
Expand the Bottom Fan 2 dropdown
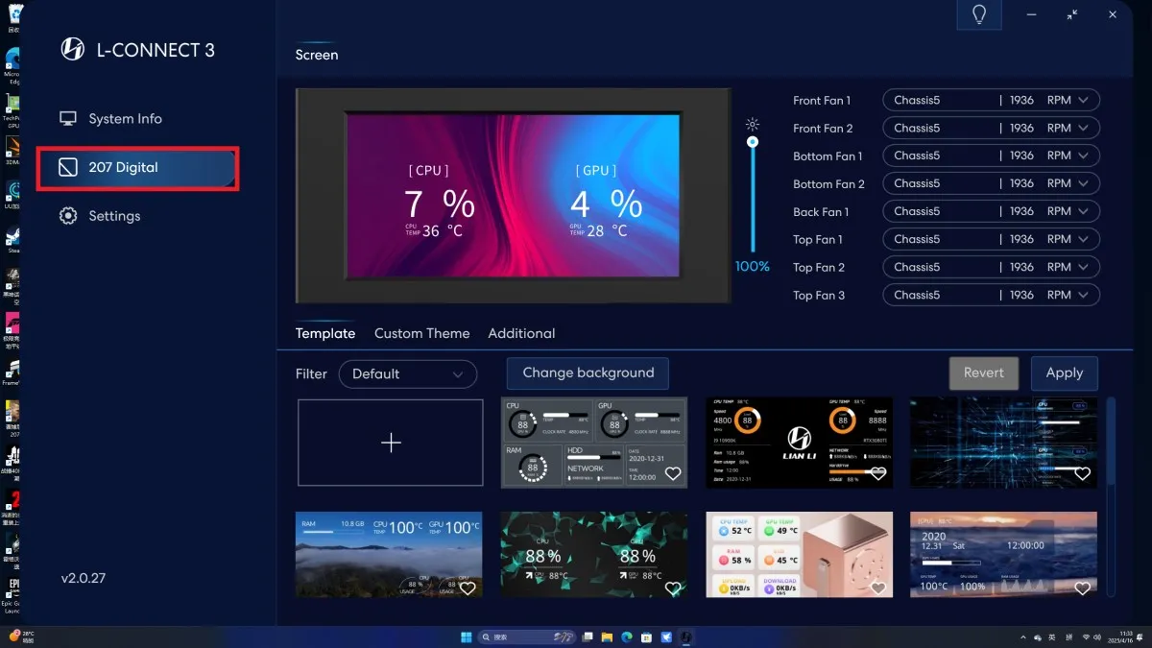991,183
